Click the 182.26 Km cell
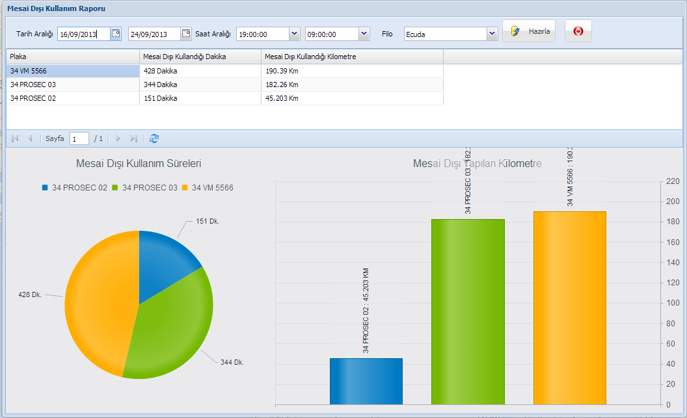This screenshot has height=418, width=687. (352, 85)
